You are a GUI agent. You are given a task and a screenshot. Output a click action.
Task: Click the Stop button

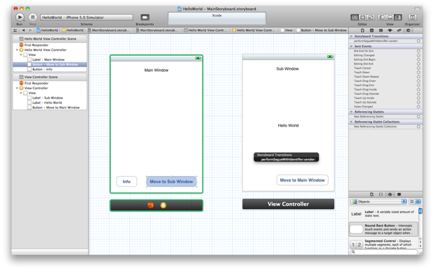pyautogui.click(x=33, y=17)
